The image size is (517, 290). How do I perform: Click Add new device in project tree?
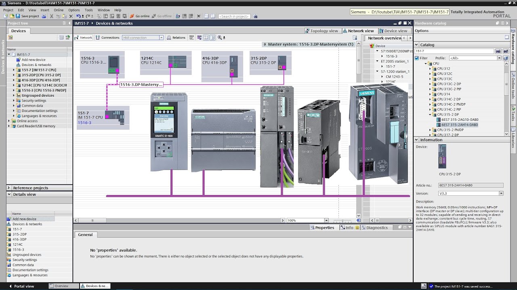(x=34, y=60)
